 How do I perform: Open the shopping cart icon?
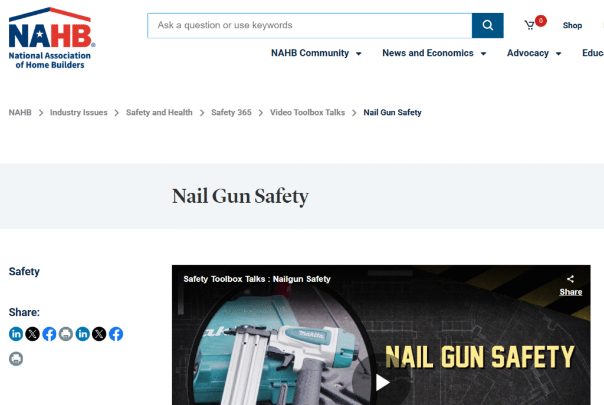click(x=530, y=25)
